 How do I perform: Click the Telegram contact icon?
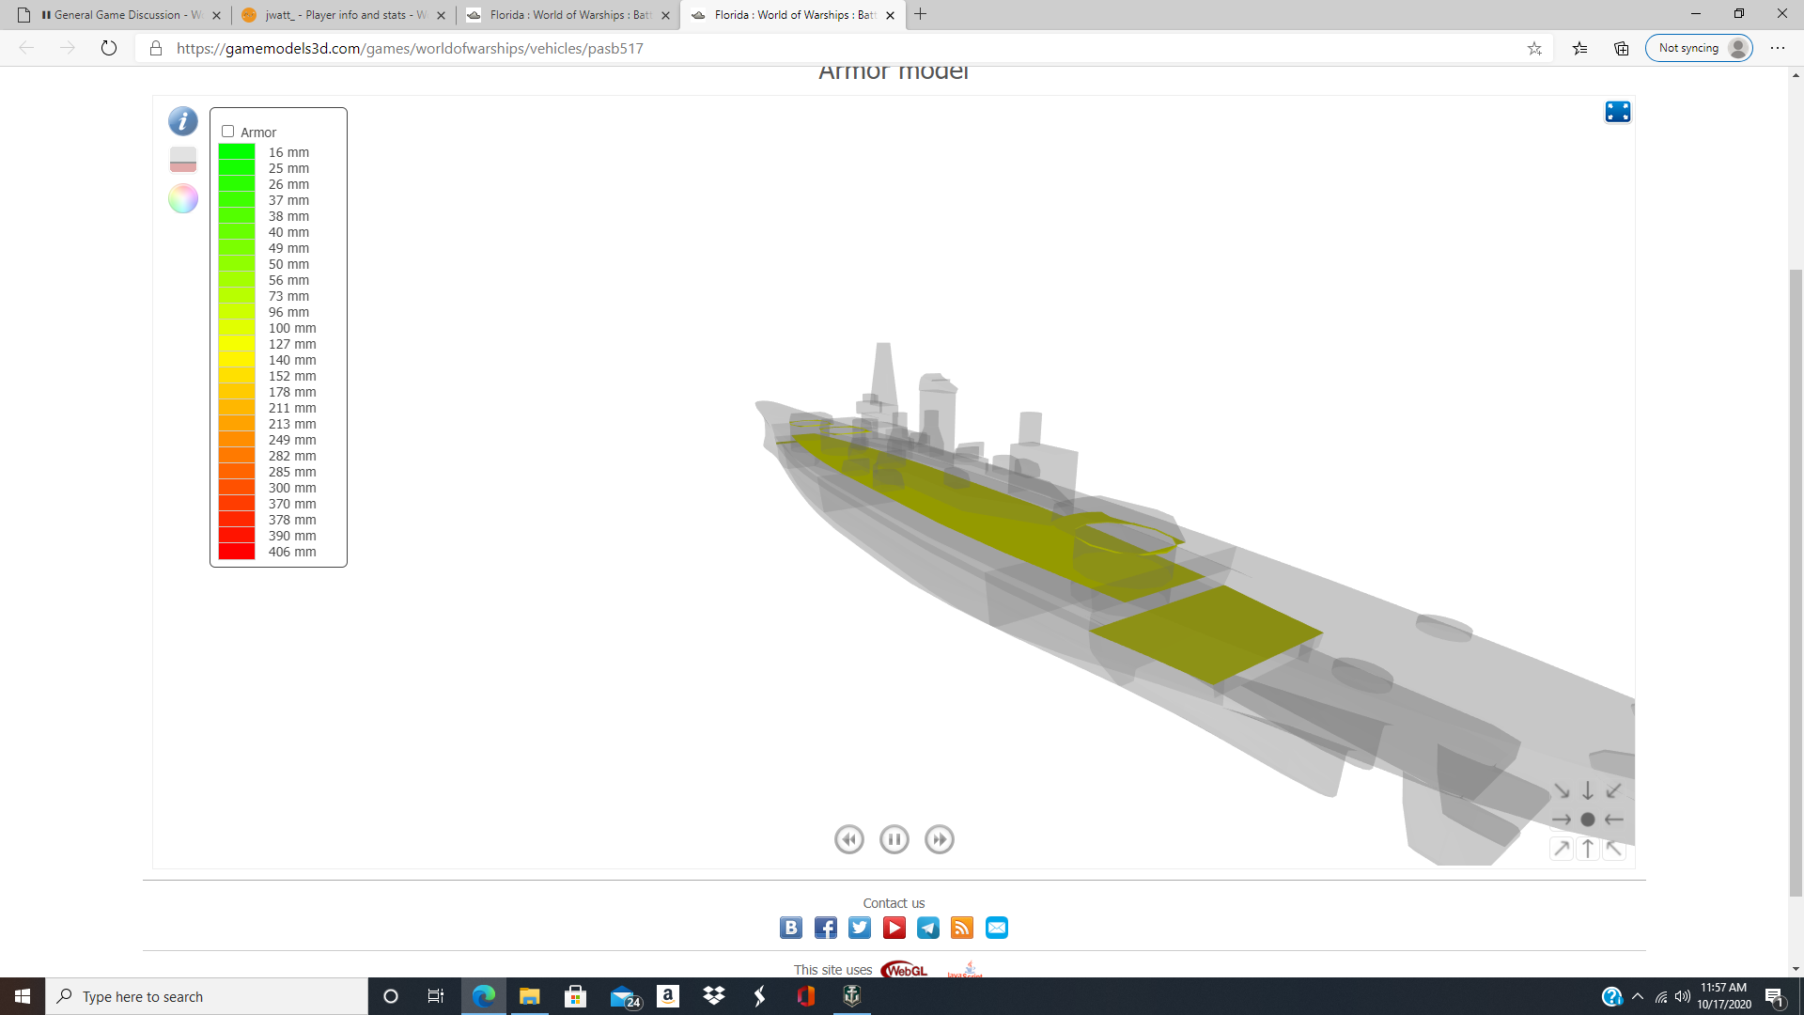(x=927, y=928)
